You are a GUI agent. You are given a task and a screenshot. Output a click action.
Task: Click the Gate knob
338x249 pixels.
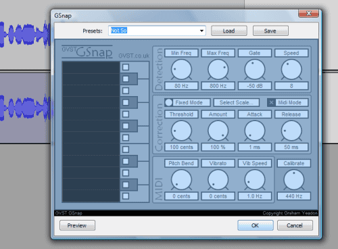(255, 70)
